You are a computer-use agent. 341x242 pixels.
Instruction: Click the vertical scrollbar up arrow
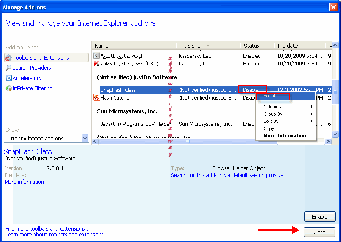click(335, 45)
